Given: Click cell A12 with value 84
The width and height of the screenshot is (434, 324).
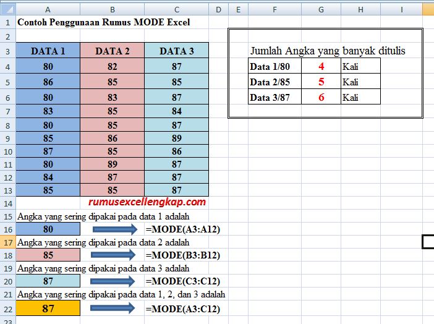Looking at the screenshot, I should [x=48, y=177].
